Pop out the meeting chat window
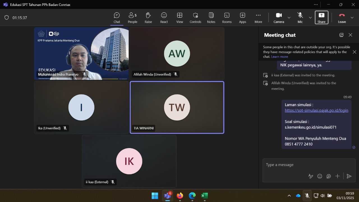 341,35
